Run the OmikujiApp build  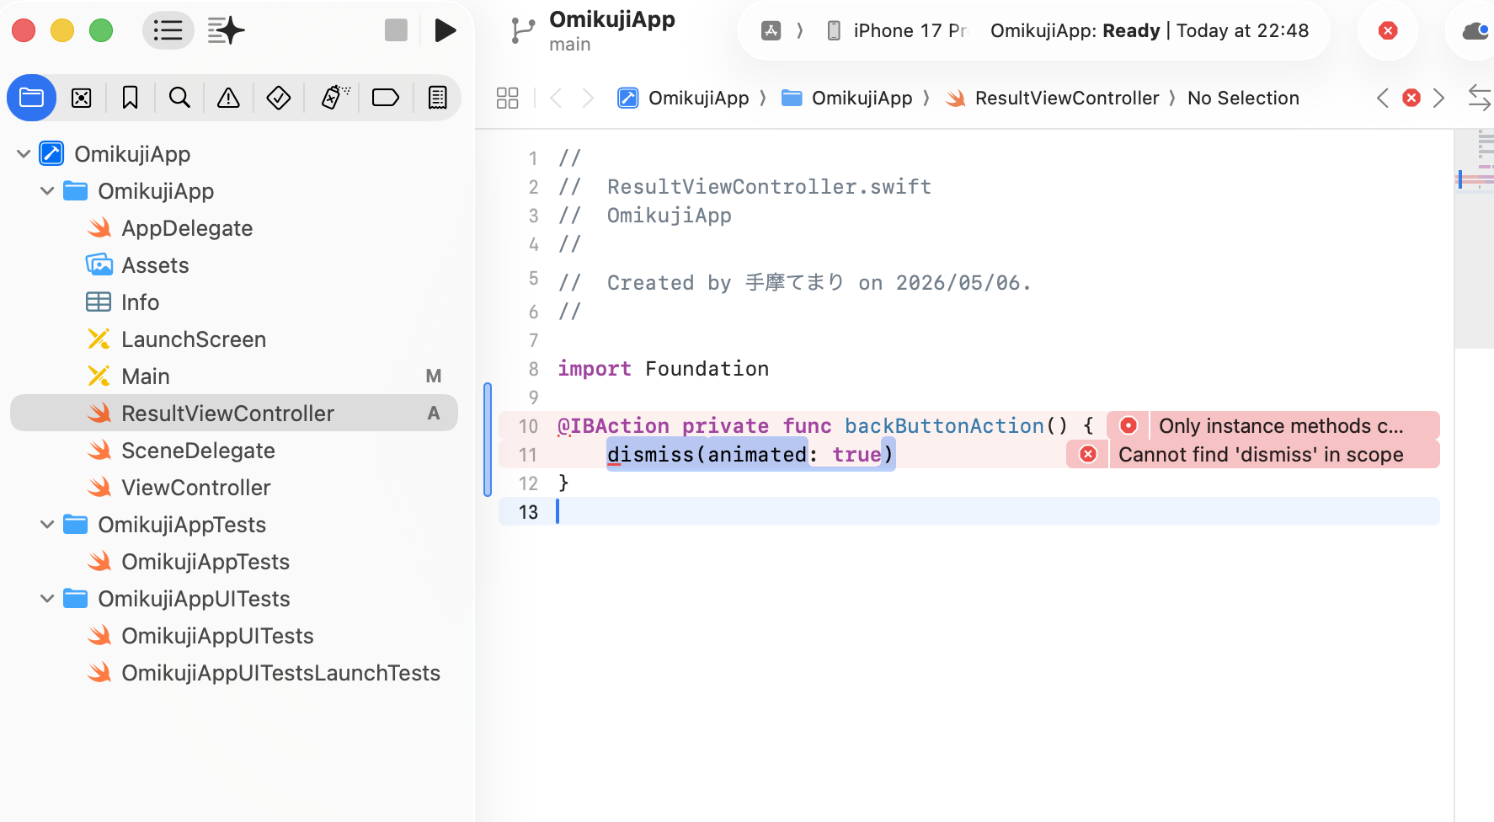[446, 30]
